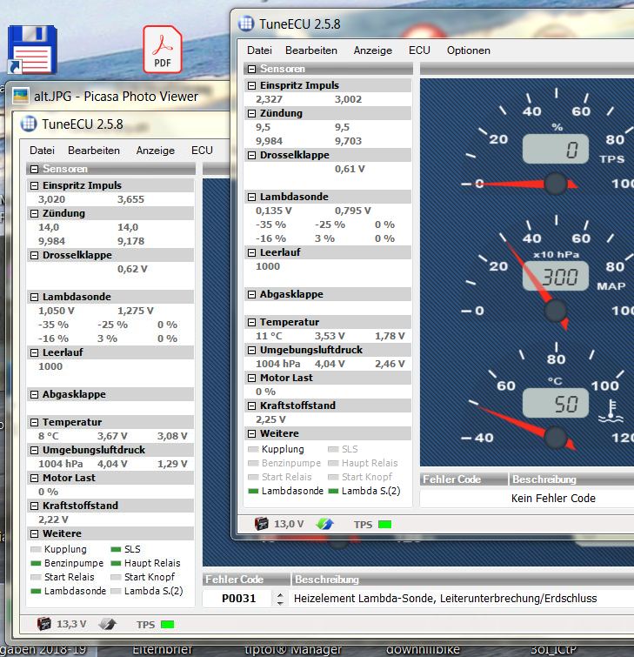Open the Datei menu in front window

(259, 50)
